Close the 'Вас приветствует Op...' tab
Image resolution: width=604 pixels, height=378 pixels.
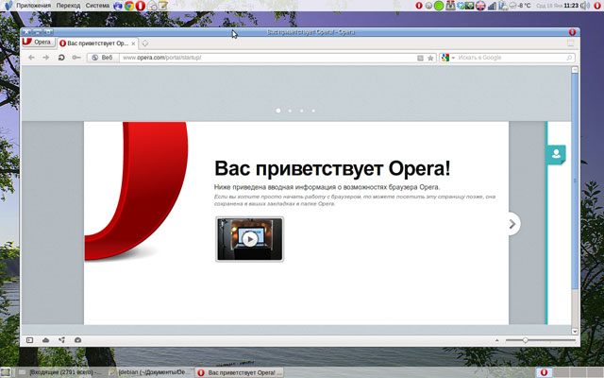[x=133, y=43]
